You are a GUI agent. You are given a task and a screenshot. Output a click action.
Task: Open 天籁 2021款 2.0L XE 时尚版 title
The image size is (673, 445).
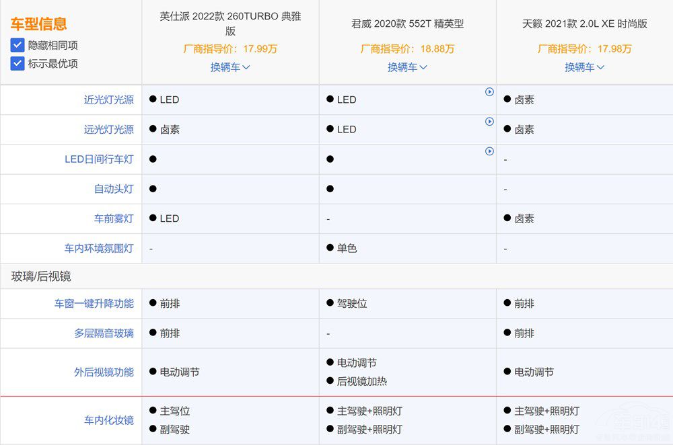tap(584, 24)
